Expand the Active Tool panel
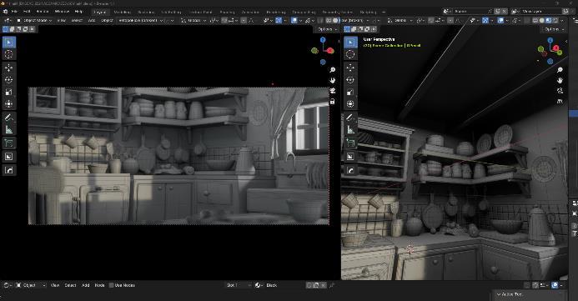Image resolution: width=578 pixels, height=301 pixels. click(510, 294)
